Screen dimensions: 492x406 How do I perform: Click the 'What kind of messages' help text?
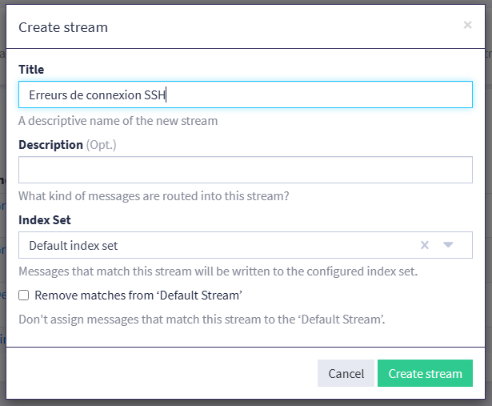click(154, 195)
